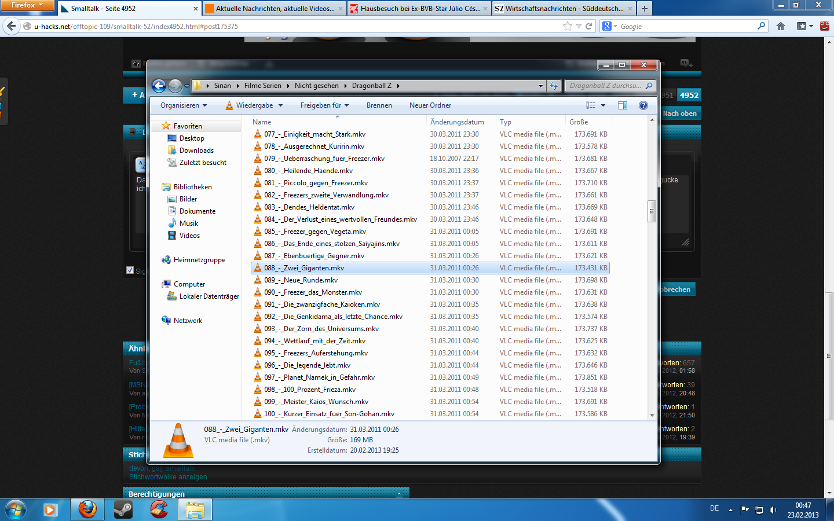Switch to Wirtschaftsnachrichten Süddeutsche tab
Viewport: 834px width, 521px height.
564,9
